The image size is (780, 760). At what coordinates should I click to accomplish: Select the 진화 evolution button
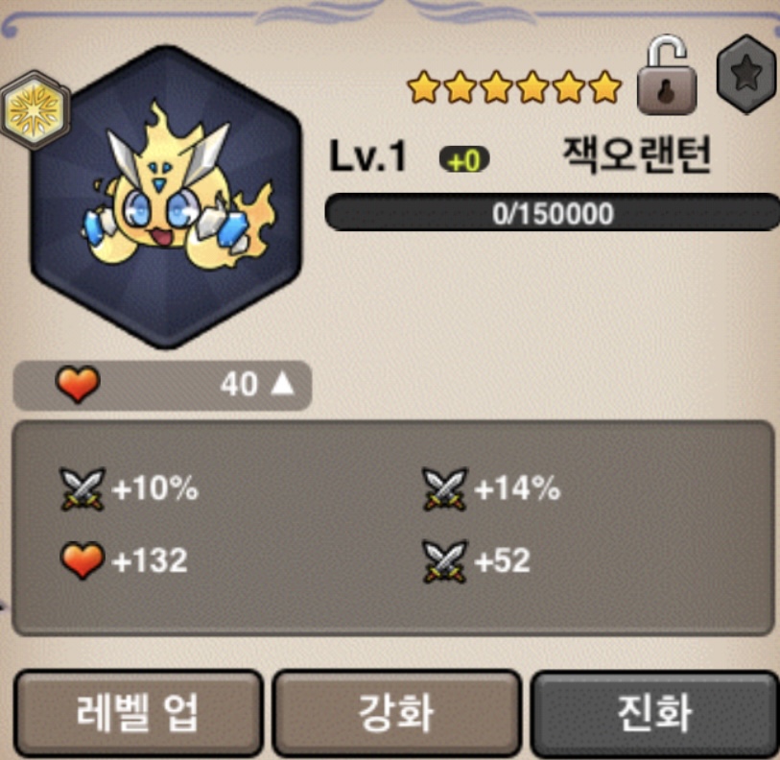(x=654, y=714)
